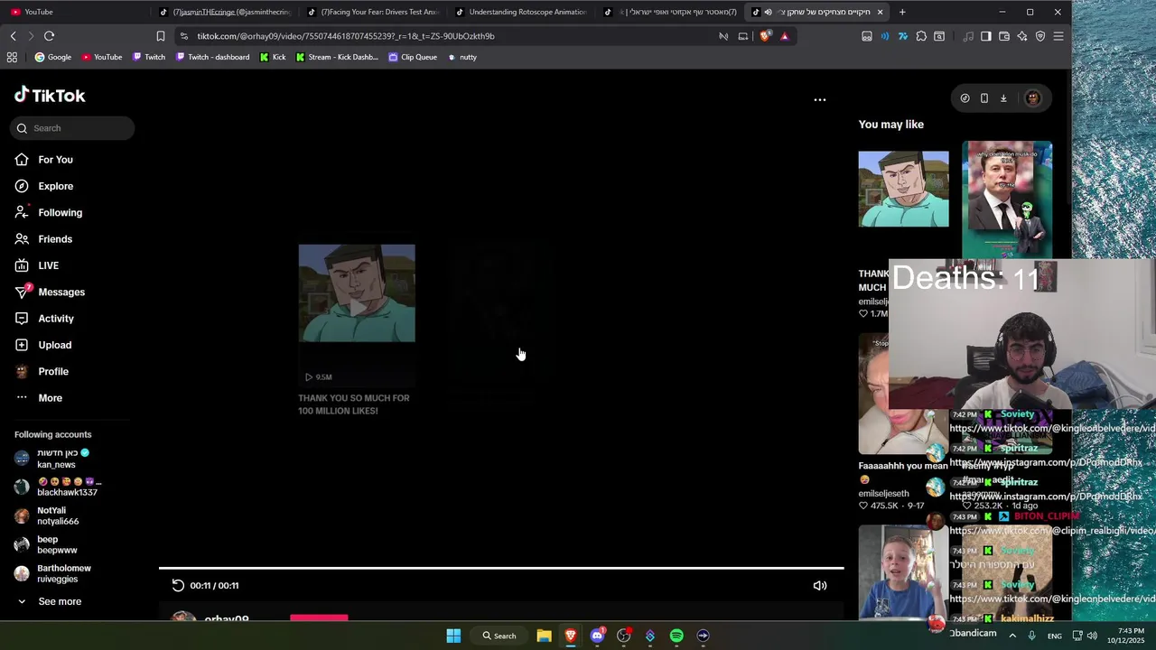
Task: Expand the More menu in sidebar
Action: tap(38, 398)
